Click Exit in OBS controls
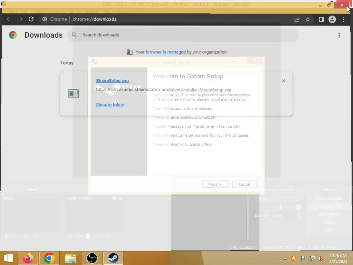The width and height of the screenshot is (353, 265). click(x=329, y=230)
